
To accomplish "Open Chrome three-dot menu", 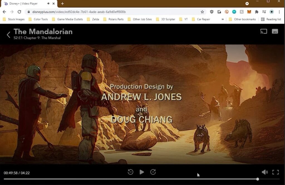I will point(279,12).
